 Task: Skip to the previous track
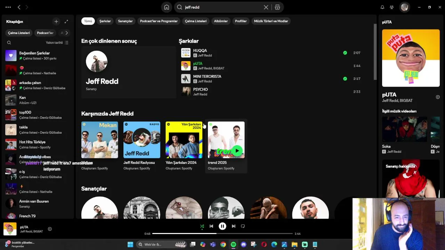pos(211,226)
